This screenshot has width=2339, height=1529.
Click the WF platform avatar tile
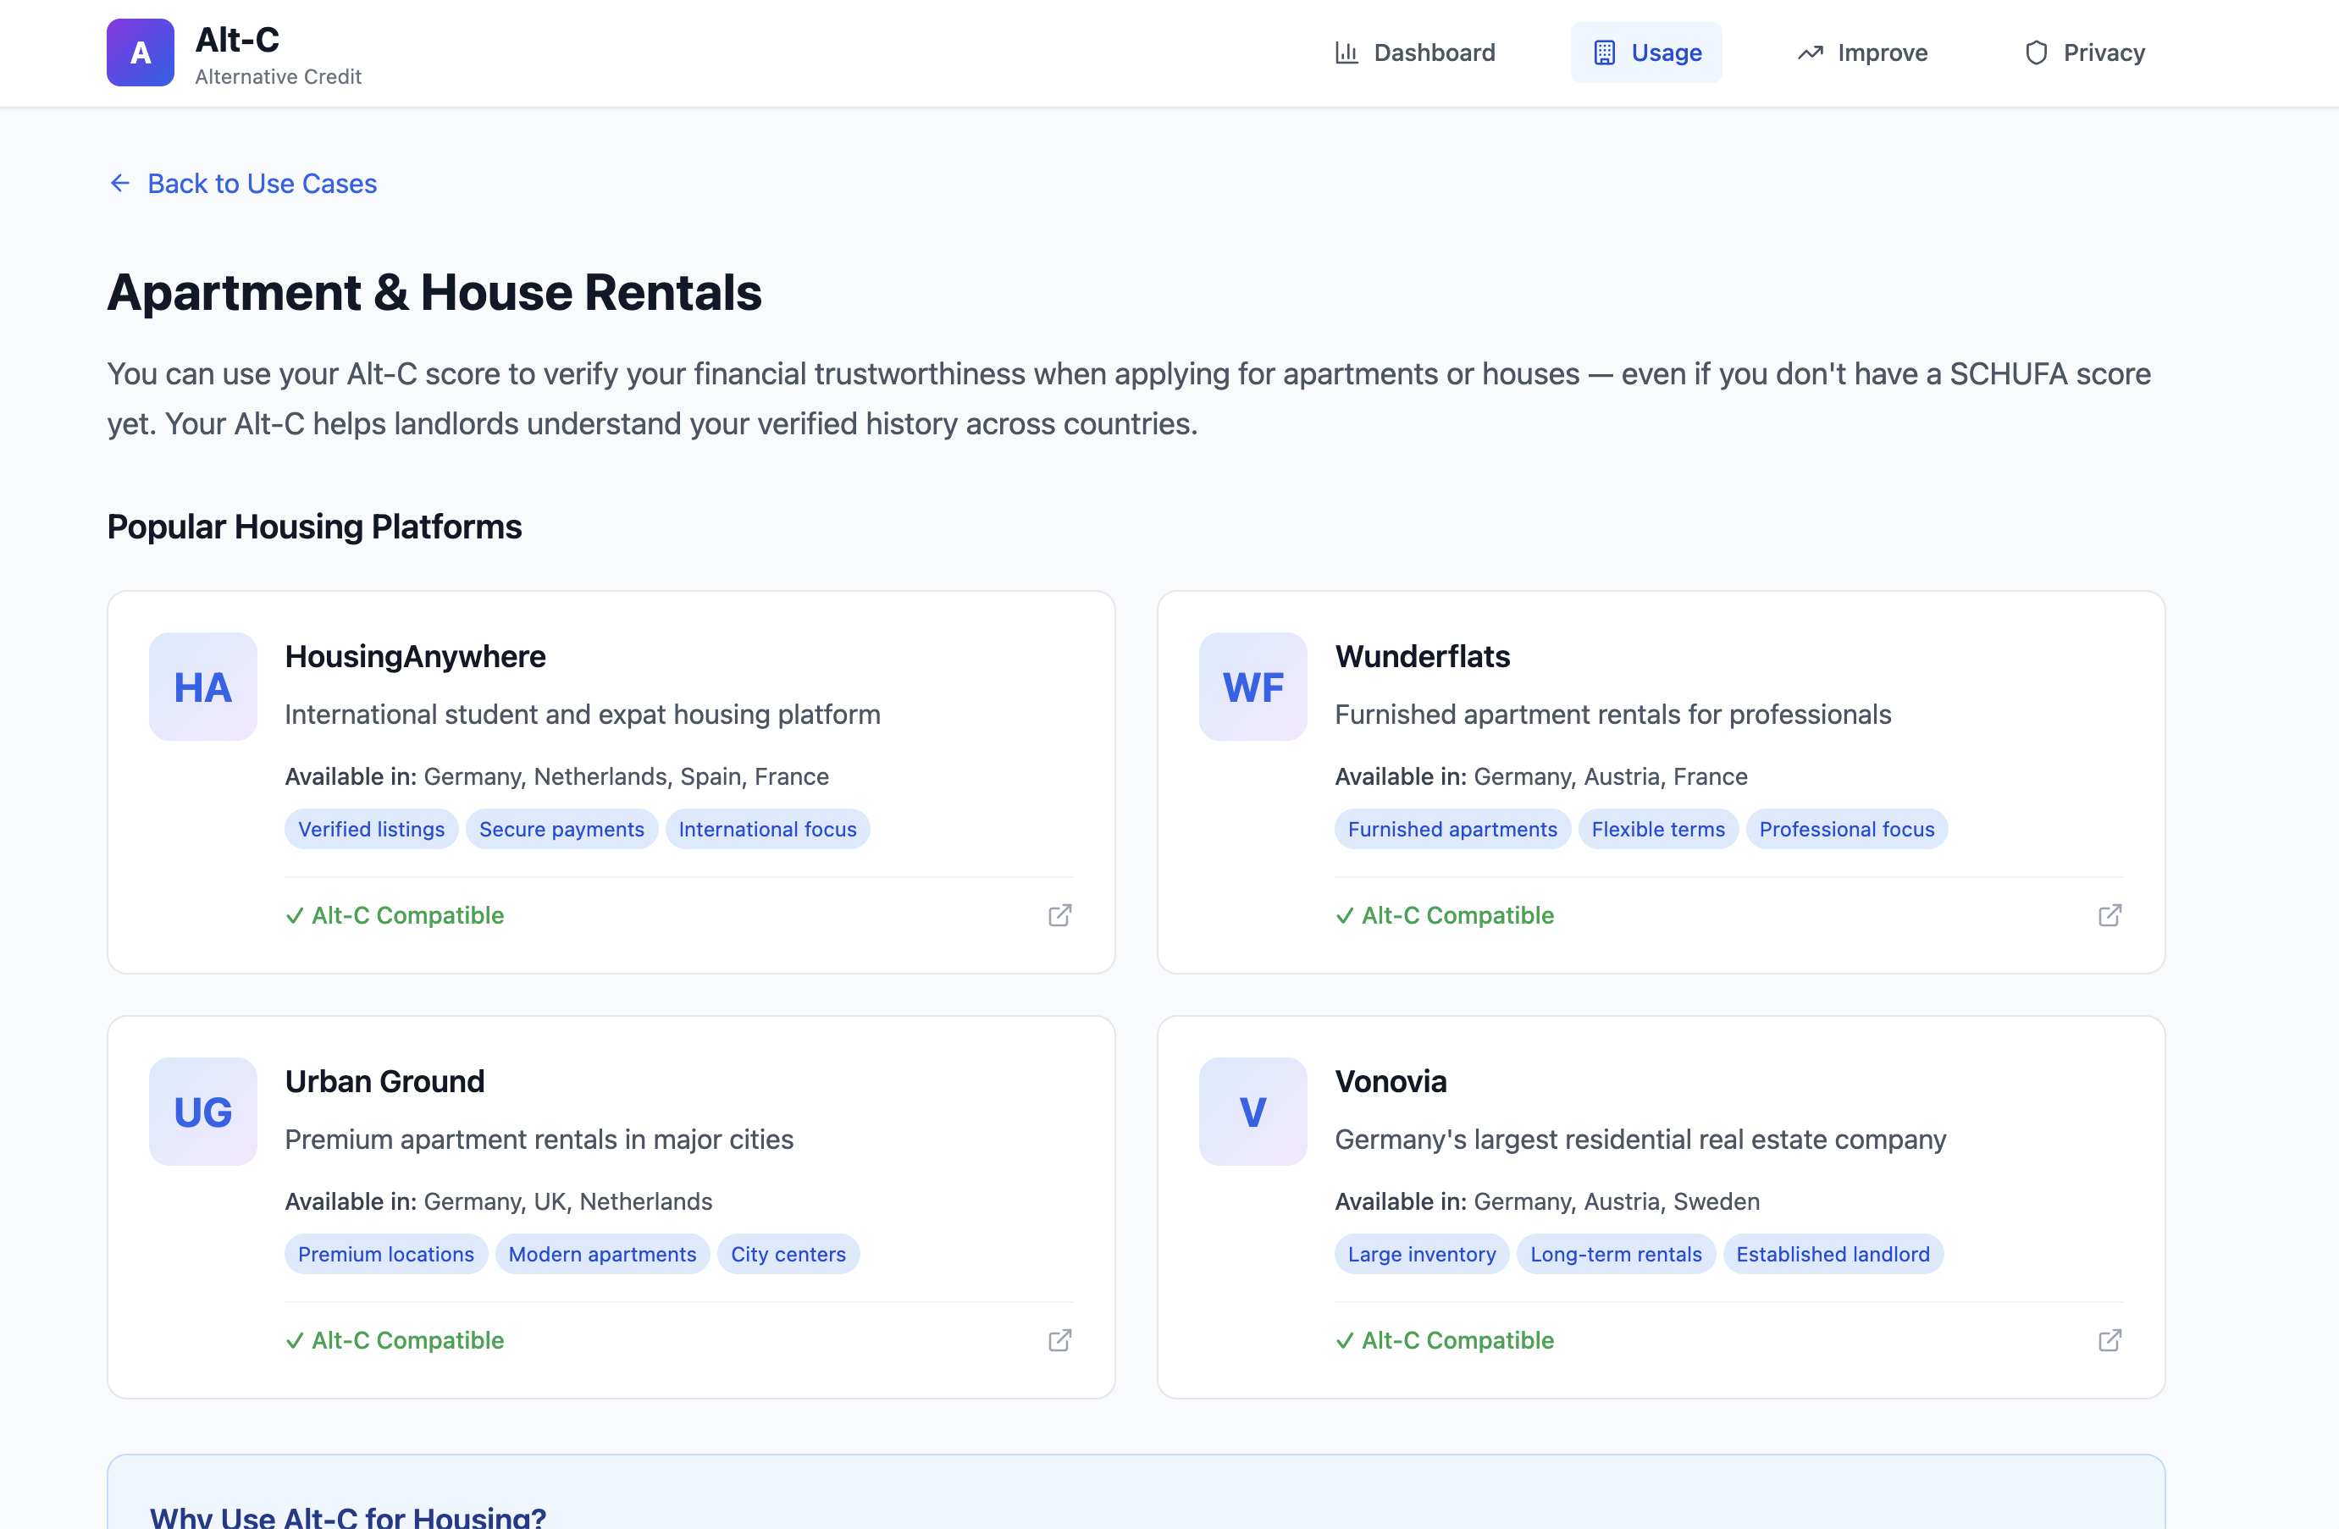1253,686
